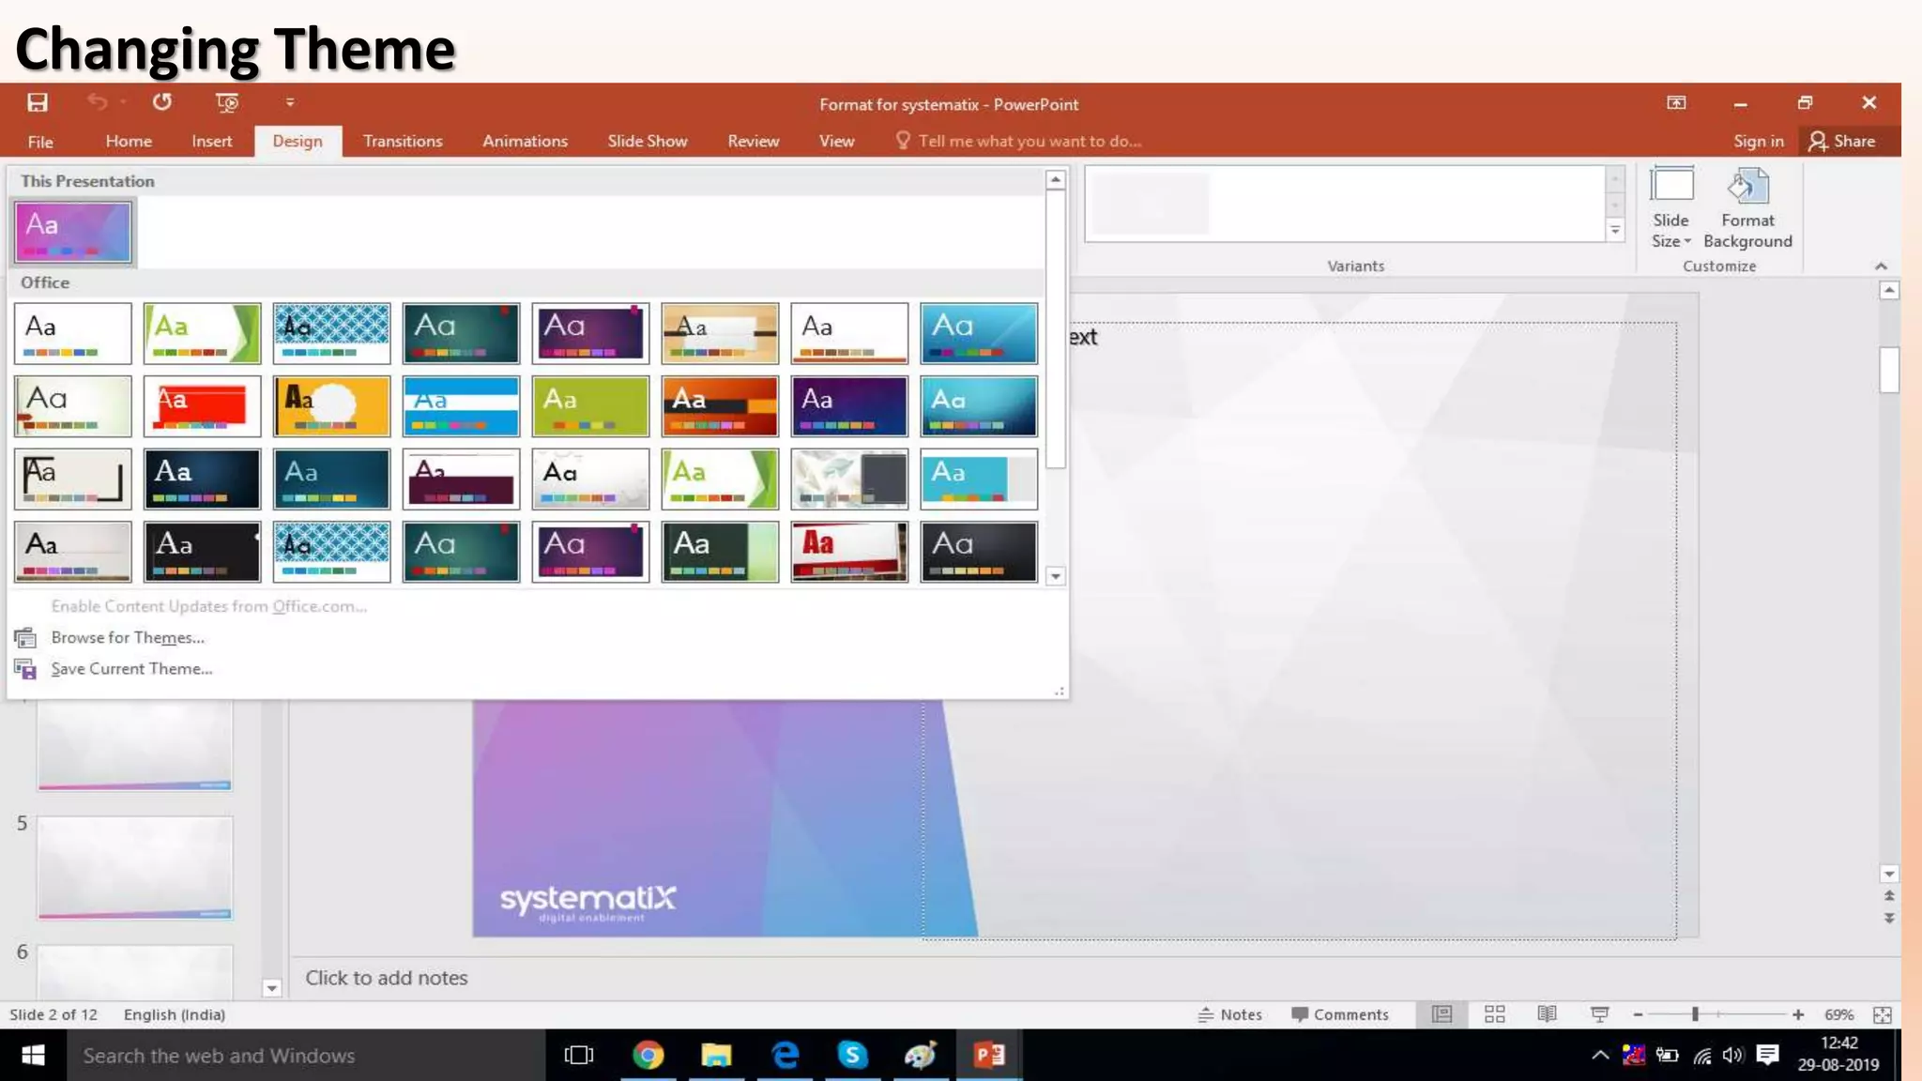Open the Slide Size dropdown
Viewport: 1922px width, 1081px height.
coord(1671,208)
